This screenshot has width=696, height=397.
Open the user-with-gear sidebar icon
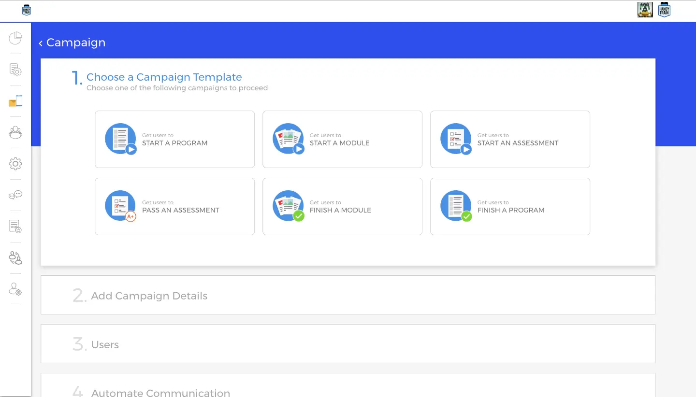[15, 289]
